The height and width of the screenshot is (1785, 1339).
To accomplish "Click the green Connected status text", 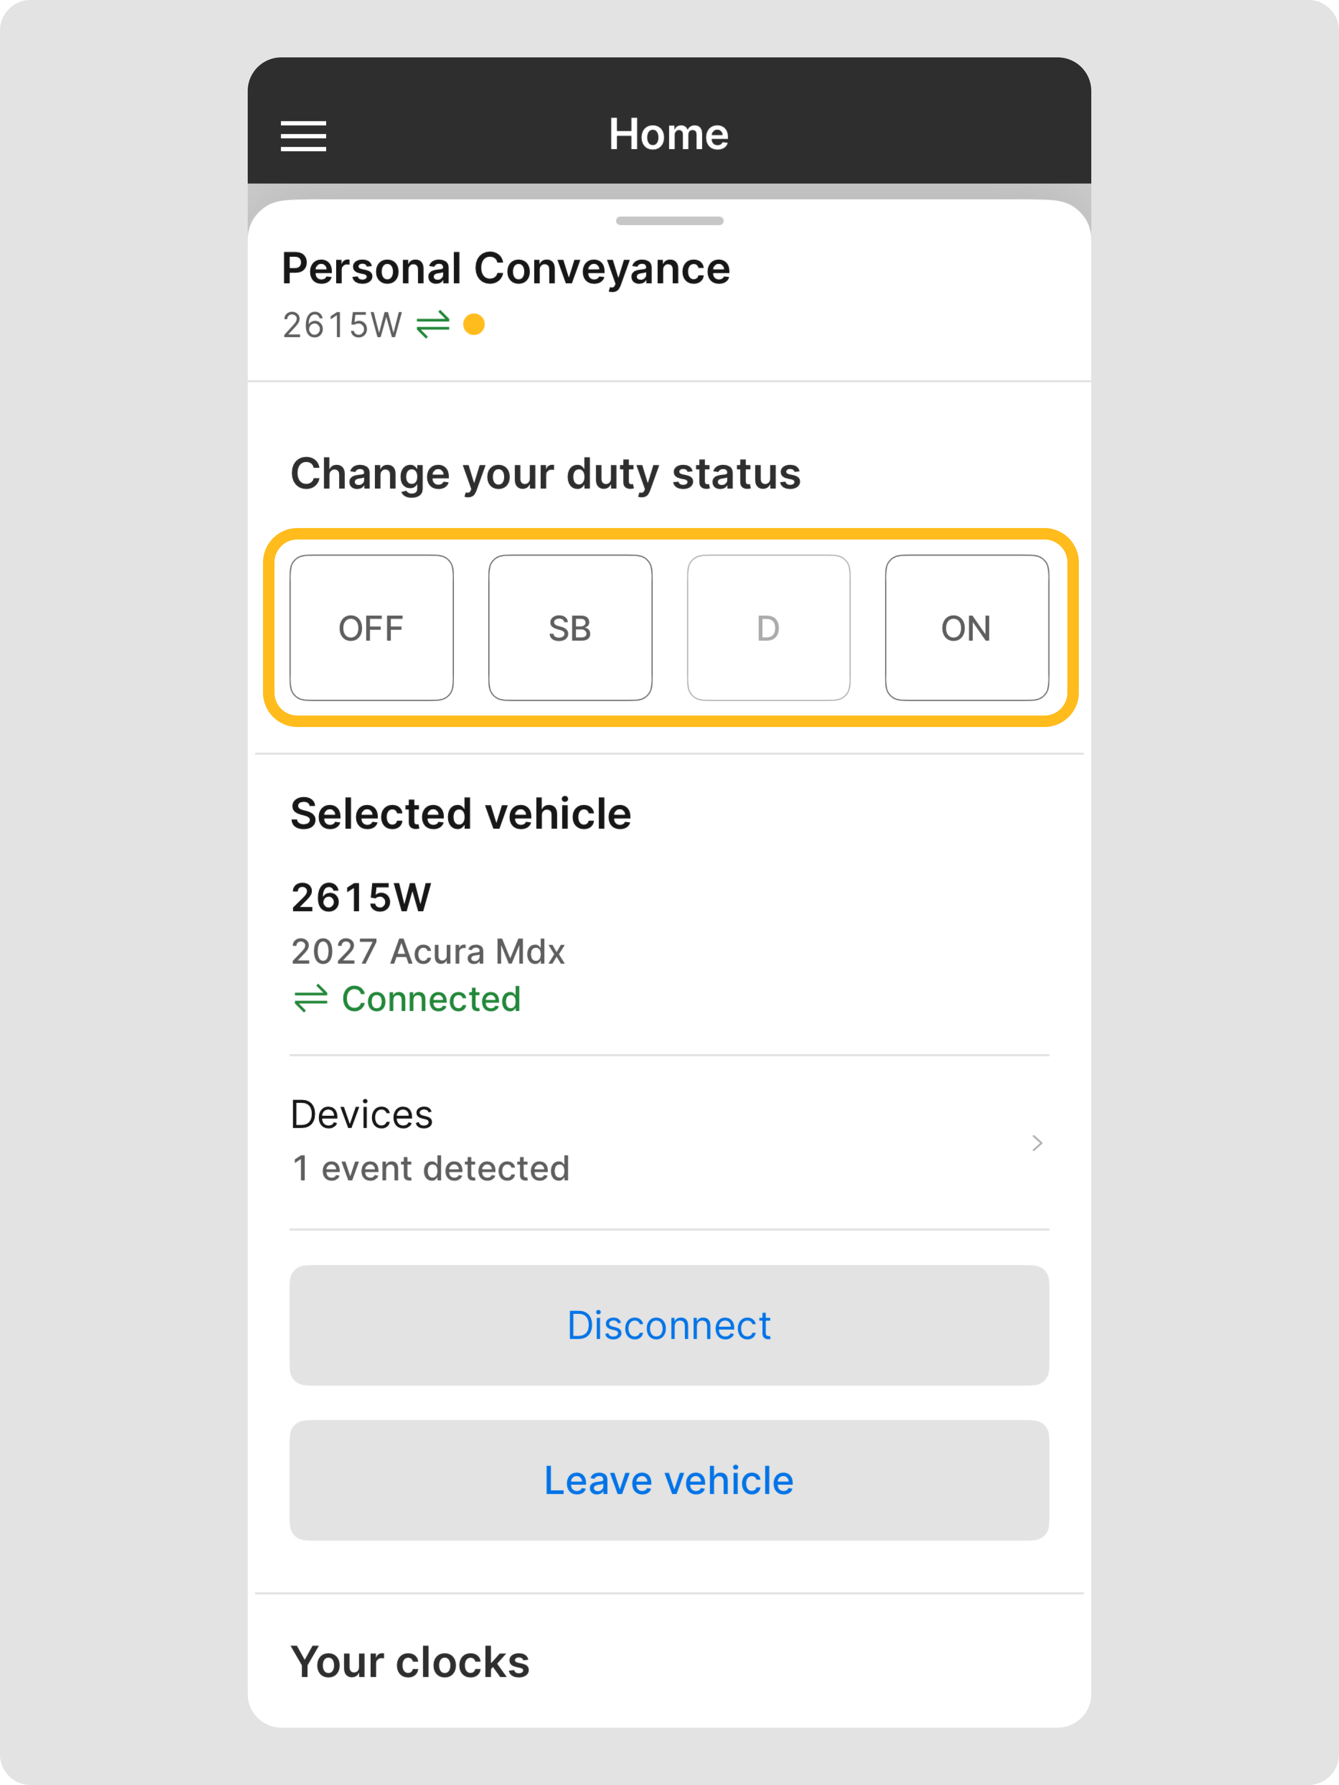I will [x=431, y=999].
